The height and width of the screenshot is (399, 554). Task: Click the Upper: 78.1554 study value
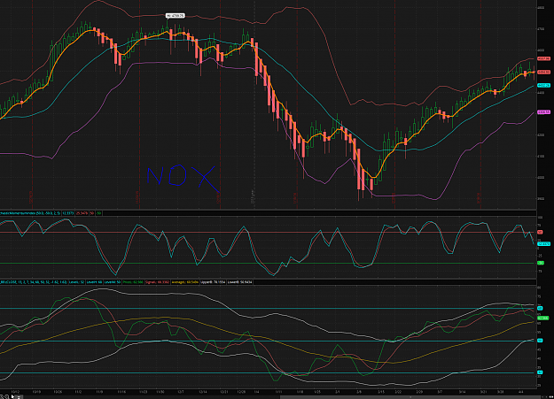[213, 282]
